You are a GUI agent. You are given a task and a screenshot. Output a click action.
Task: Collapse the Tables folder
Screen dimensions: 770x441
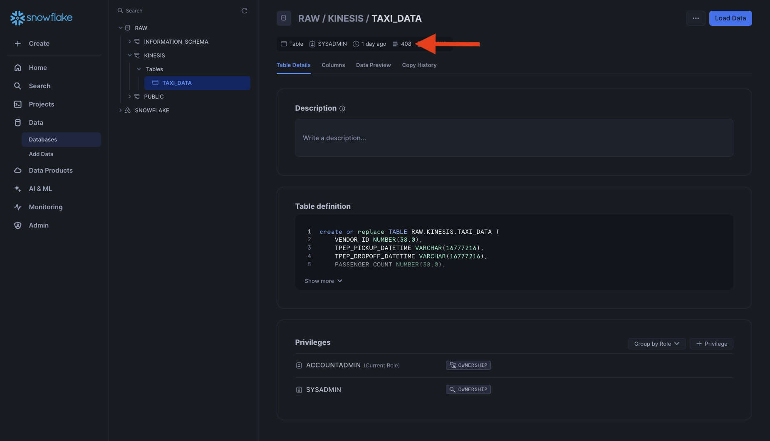click(139, 69)
